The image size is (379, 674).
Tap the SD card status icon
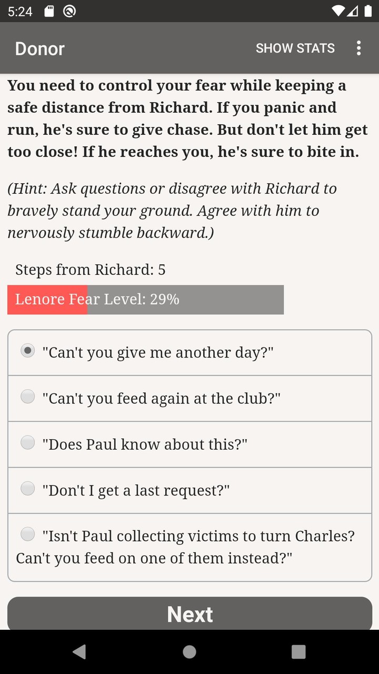click(49, 11)
